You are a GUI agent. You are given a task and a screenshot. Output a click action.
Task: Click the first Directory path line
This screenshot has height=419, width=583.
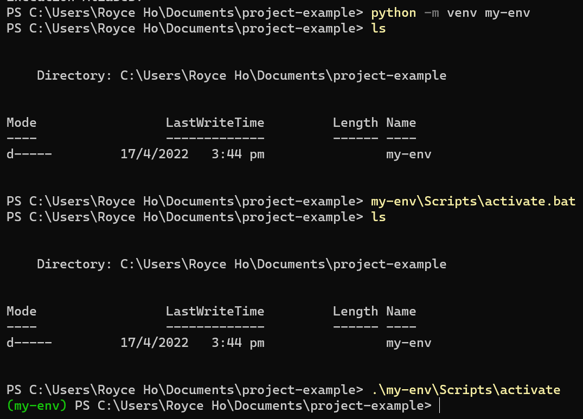point(241,75)
